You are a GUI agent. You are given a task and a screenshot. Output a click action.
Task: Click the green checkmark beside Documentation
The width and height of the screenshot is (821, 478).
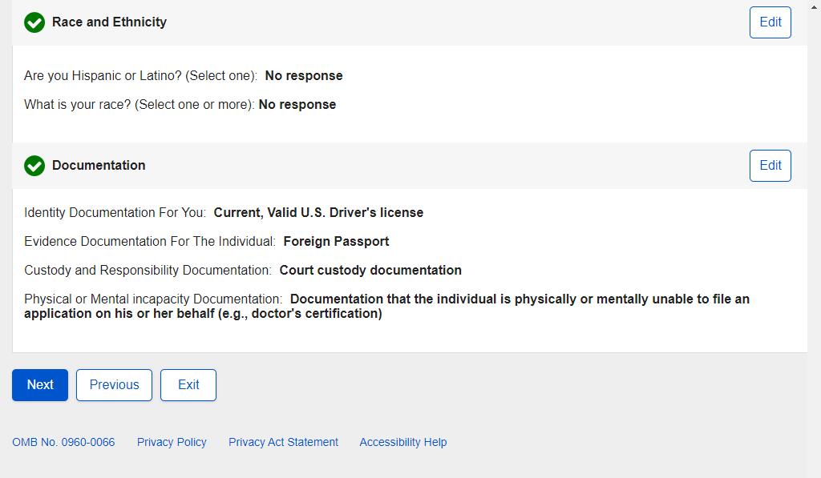pyautogui.click(x=34, y=166)
